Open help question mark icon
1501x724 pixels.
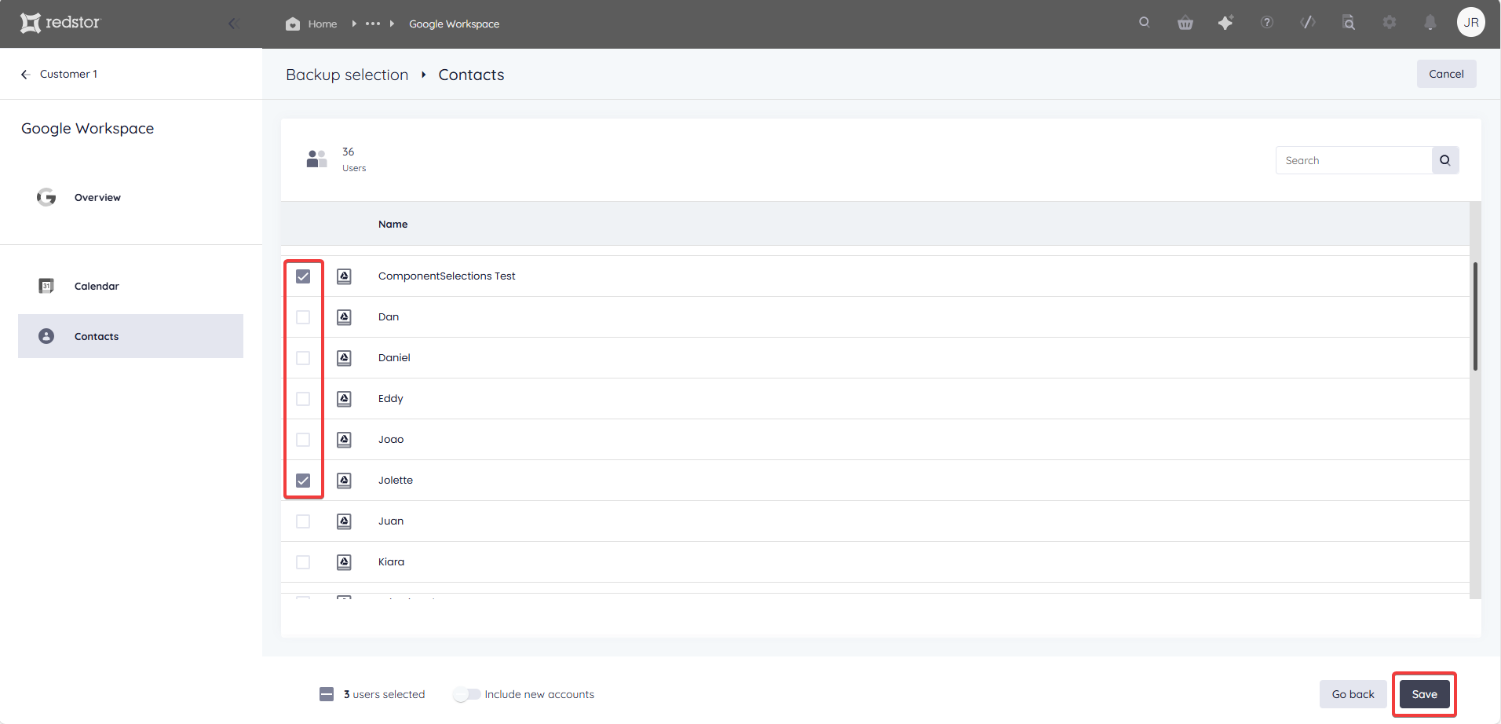point(1267,23)
